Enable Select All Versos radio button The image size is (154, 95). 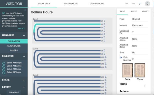pyautogui.click(x=4, y=73)
